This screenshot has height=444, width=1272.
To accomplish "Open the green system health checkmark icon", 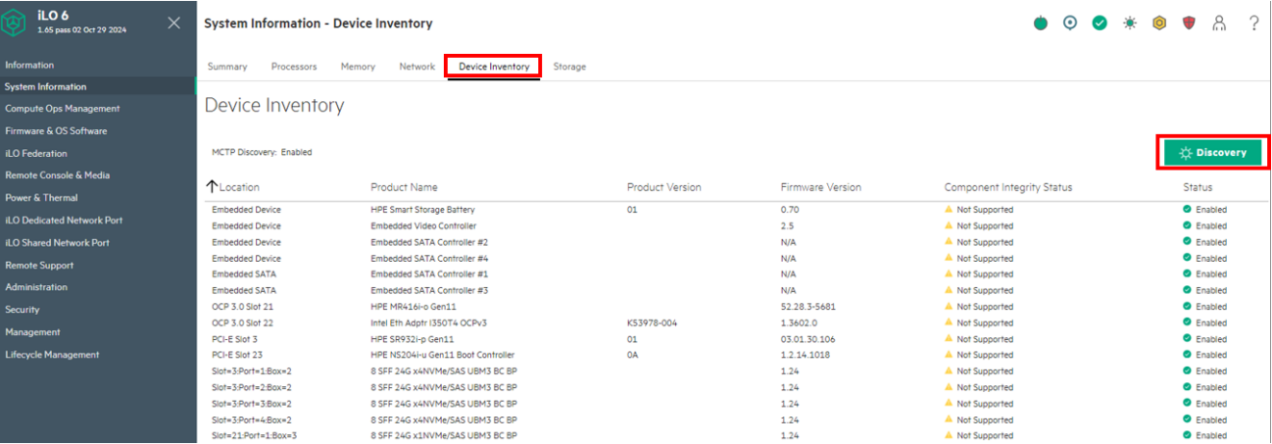I will click(x=1100, y=23).
